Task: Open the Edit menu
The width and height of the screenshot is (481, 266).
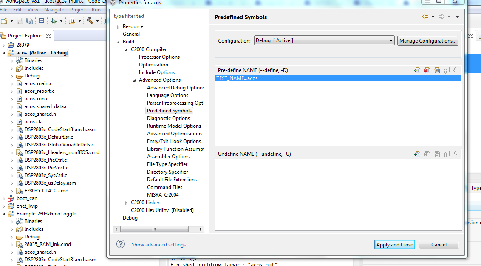Action: coord(17,10)
